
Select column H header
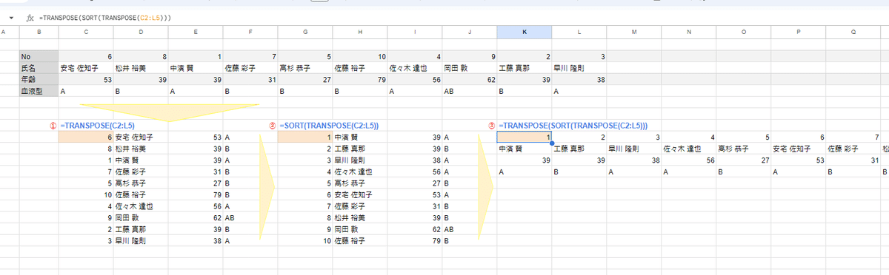point(360,31)
